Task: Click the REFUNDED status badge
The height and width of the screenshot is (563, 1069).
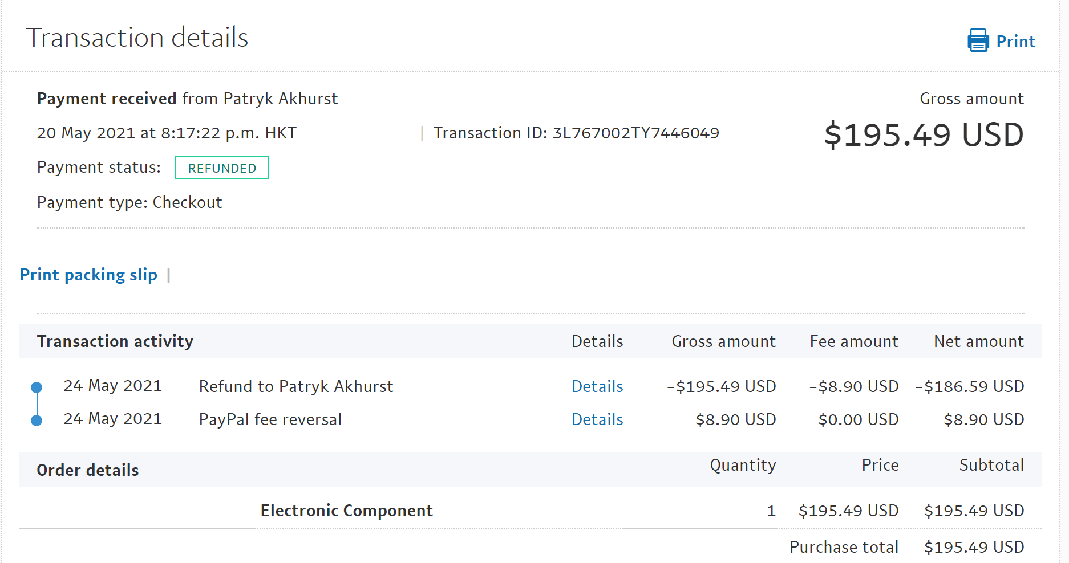Action: pyautogui.click(x=221, y=168)
